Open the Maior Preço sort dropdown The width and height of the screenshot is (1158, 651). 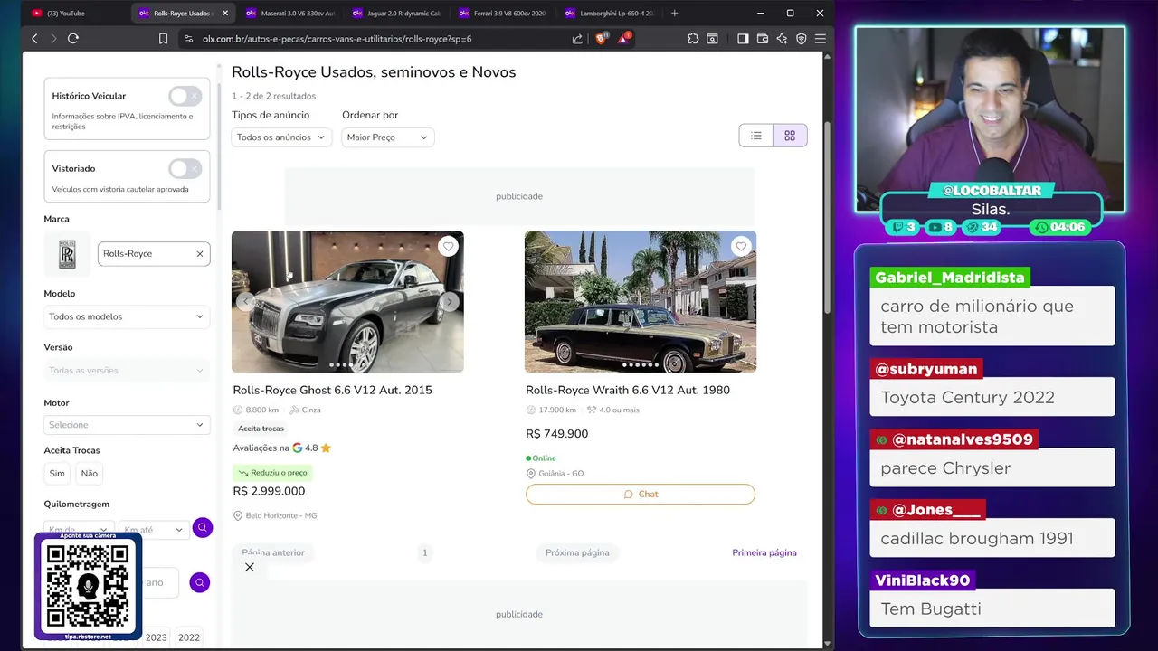pyautogui.click(x=388, y=137)
